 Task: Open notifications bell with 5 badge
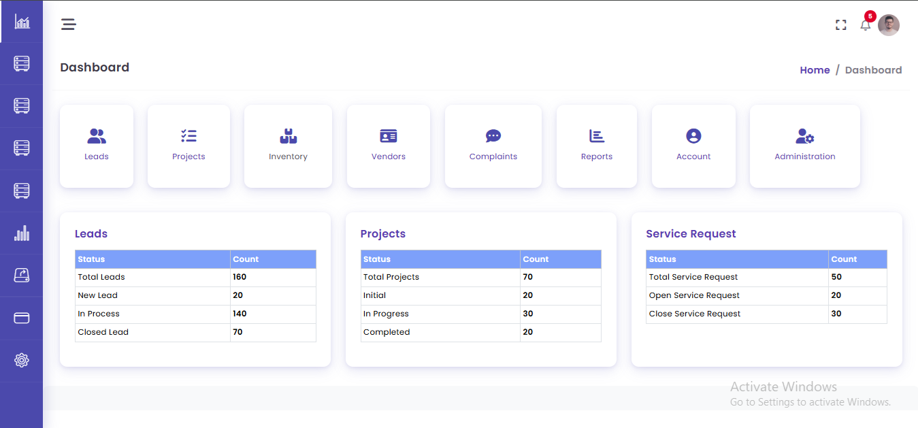(x=865, y=25)
